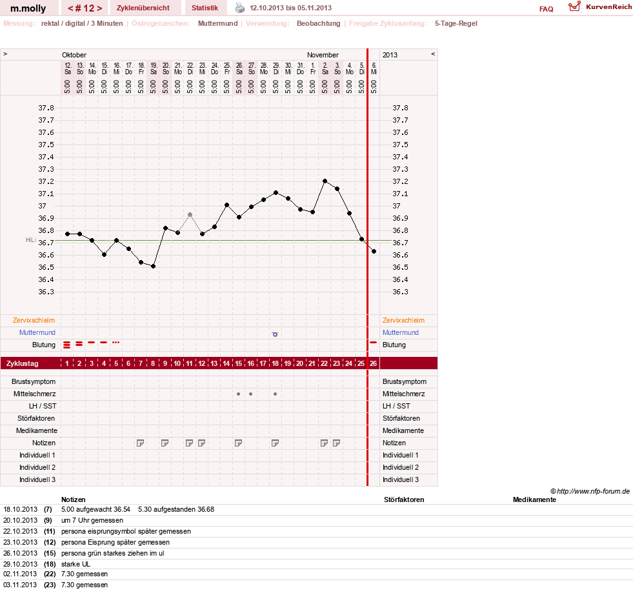Click heavy bleeding mark on cycle day 1
This screenshot has width=633, height=615.
[67, 345]
